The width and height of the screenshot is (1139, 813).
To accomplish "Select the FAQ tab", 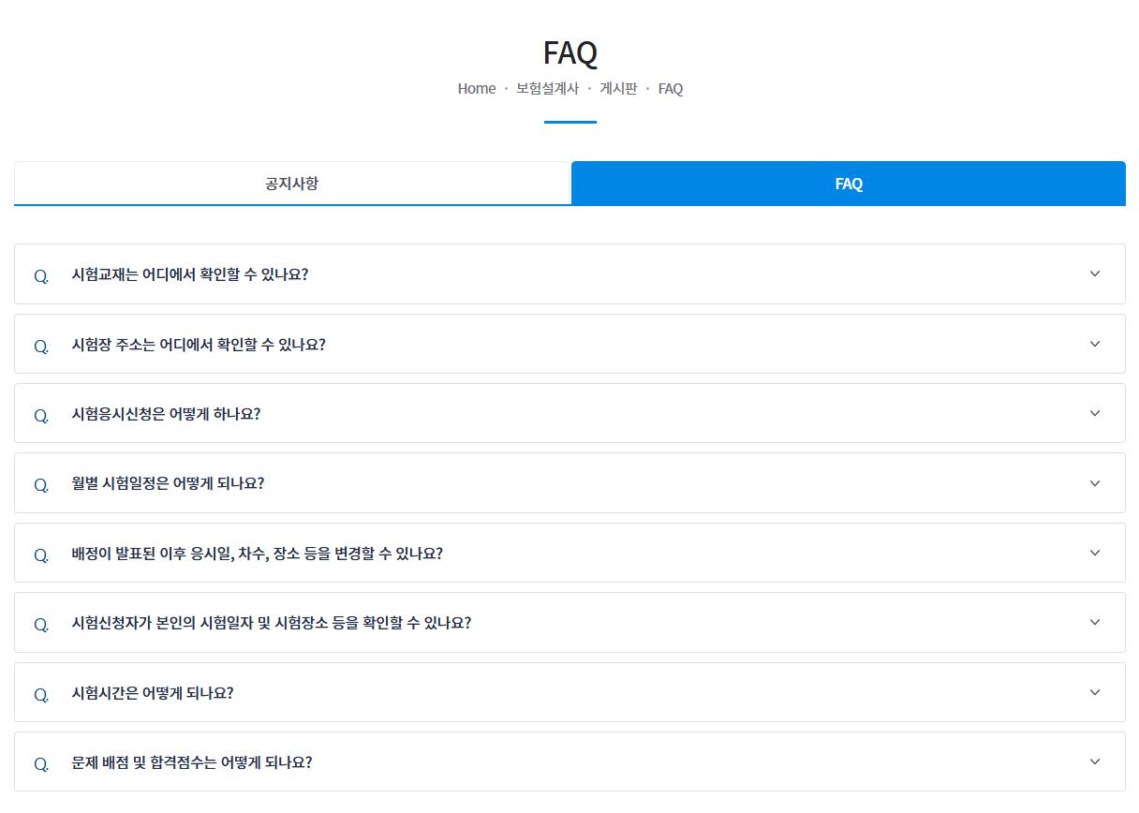I will (848, 184).
